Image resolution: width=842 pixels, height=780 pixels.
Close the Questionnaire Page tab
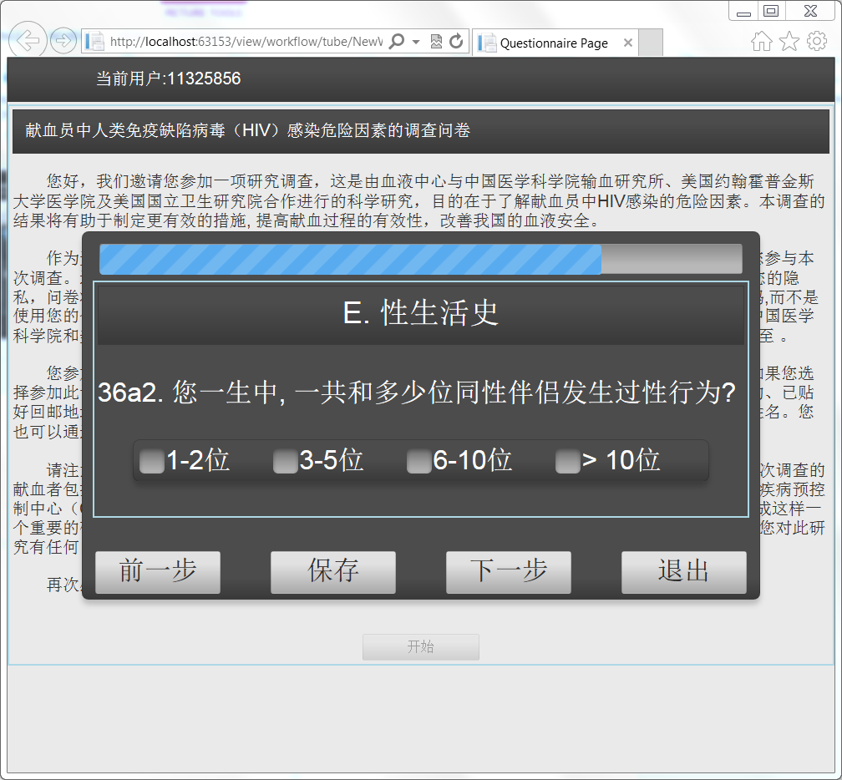[628, 43]
